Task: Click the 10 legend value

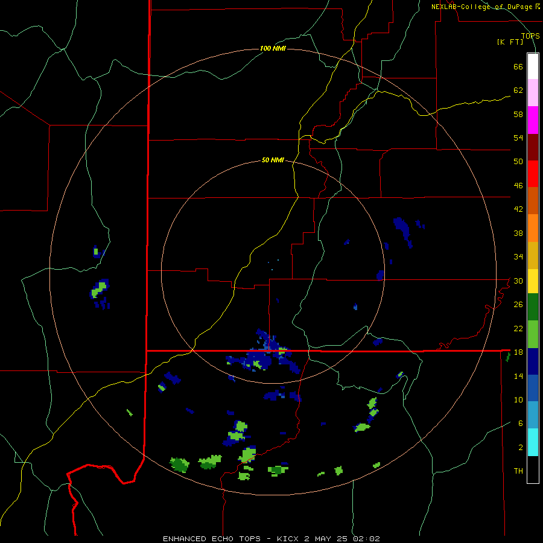Action: 518,399
